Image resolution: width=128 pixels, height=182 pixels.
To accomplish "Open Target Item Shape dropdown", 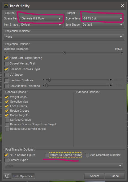I will tap(103, 25).
